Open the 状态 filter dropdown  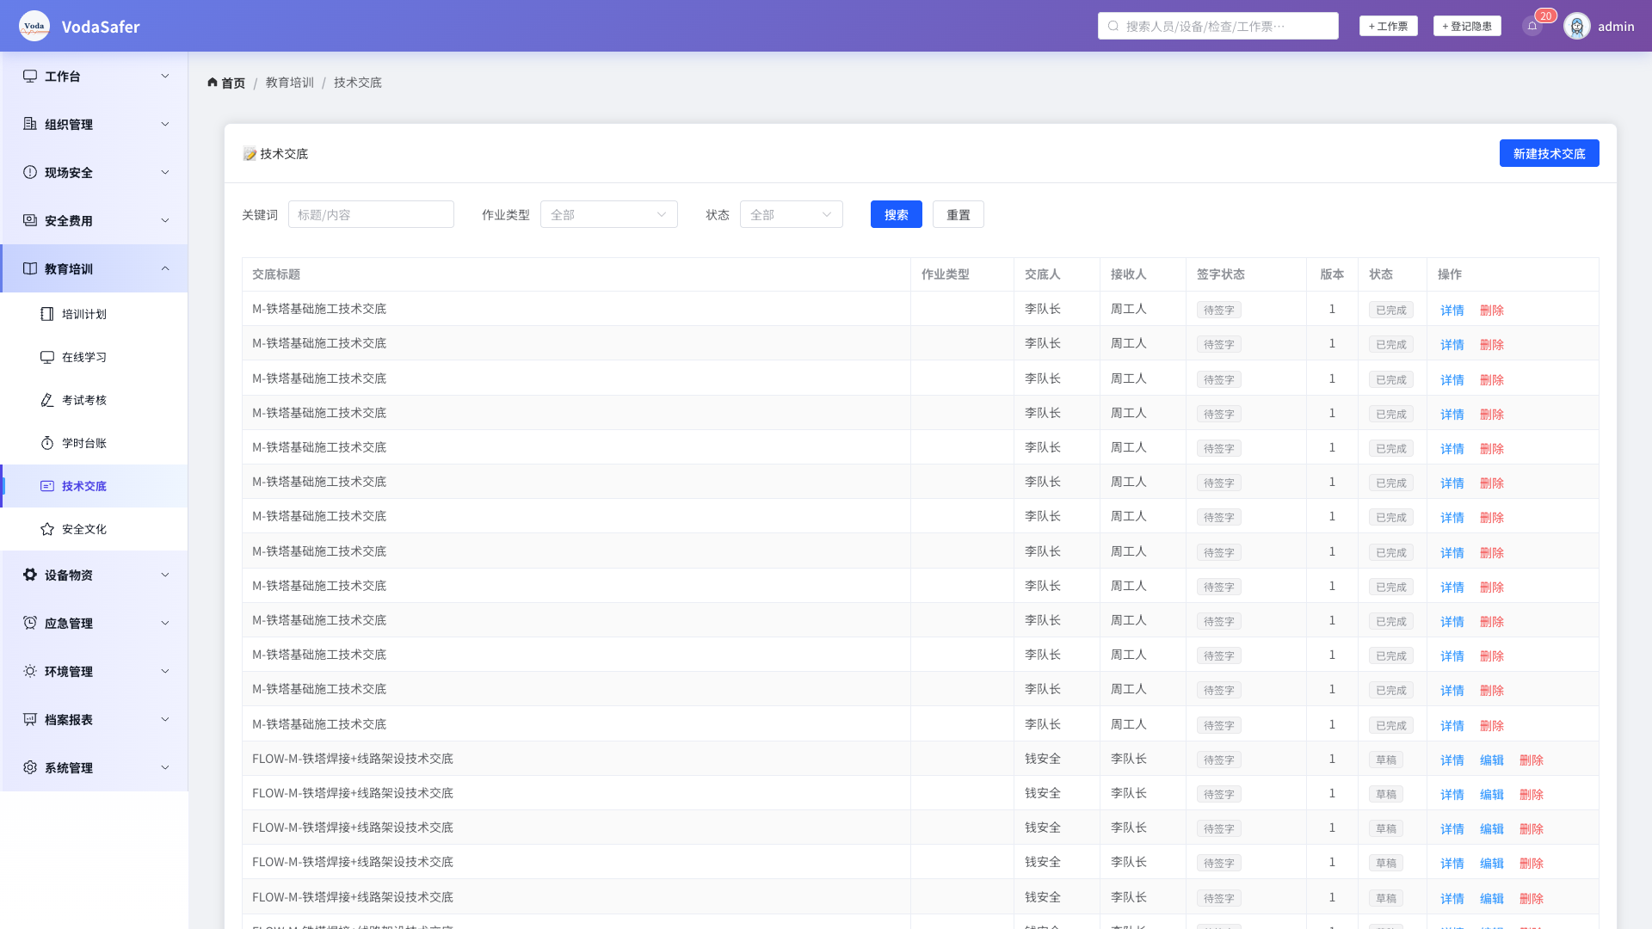tap(792, 214)
